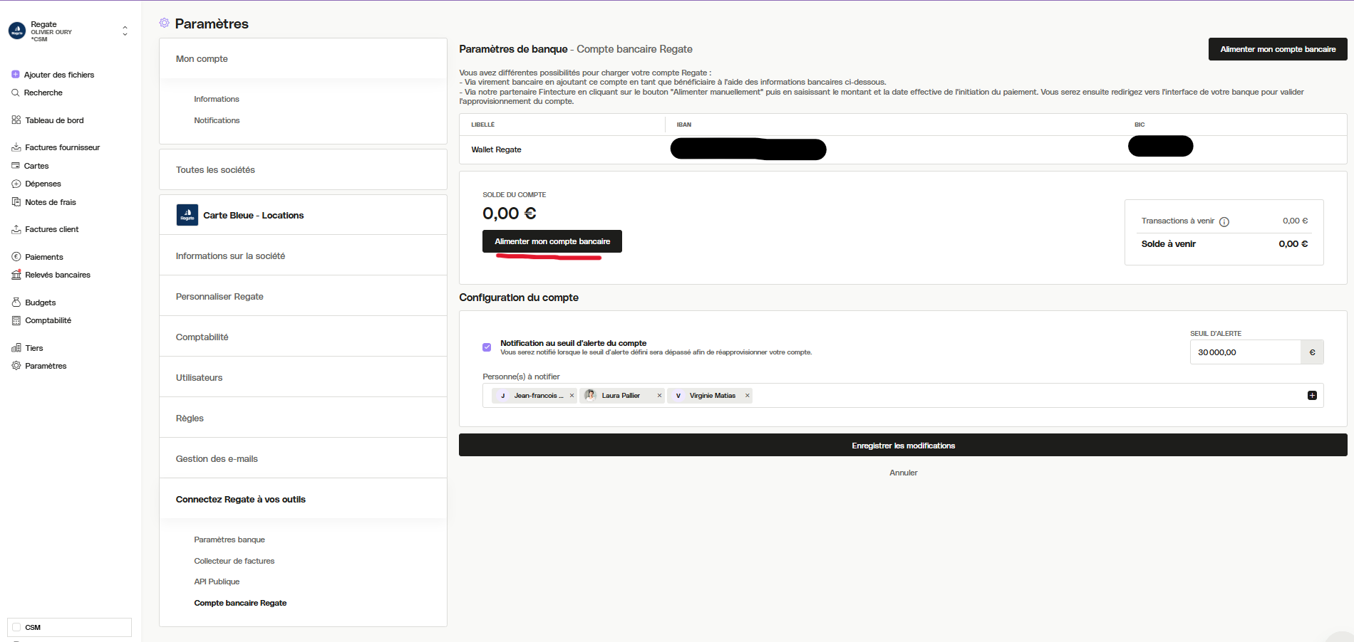Click the Recherche magnifier icon
1354x642 pixels.
click(x=16, y=93)
